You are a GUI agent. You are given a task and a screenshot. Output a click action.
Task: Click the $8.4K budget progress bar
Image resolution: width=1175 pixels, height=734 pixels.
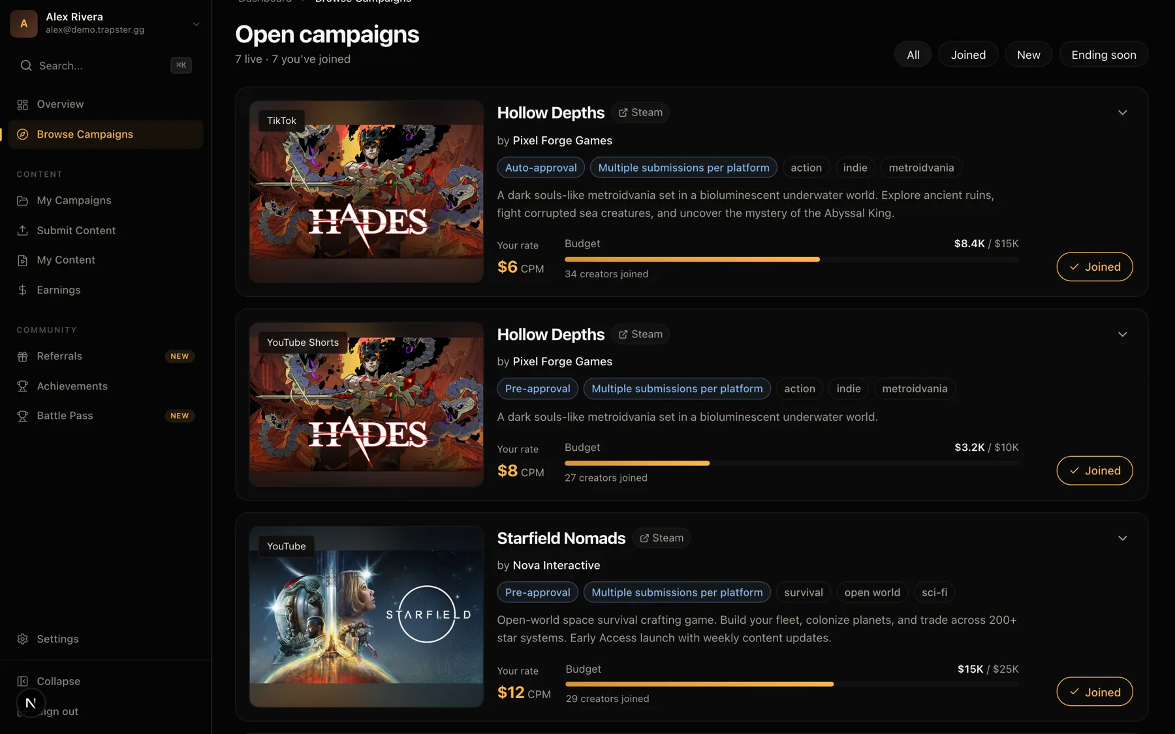tap(791, 260)
